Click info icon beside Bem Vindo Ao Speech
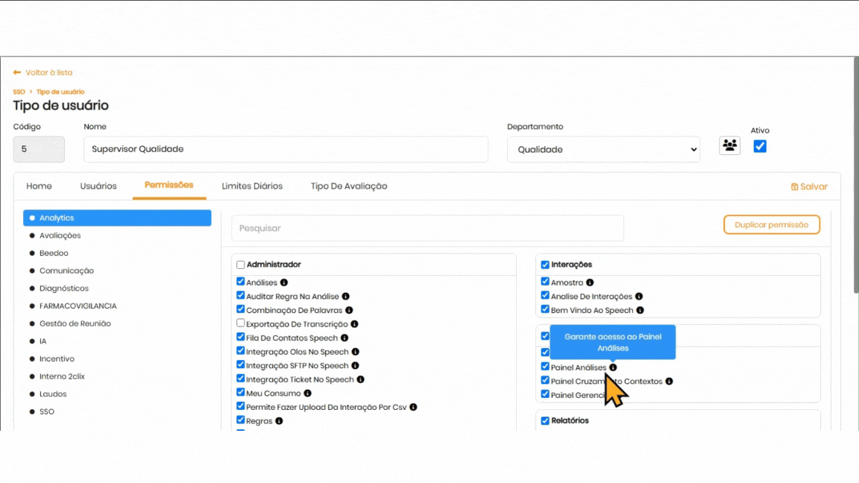 tap(640, 310)
